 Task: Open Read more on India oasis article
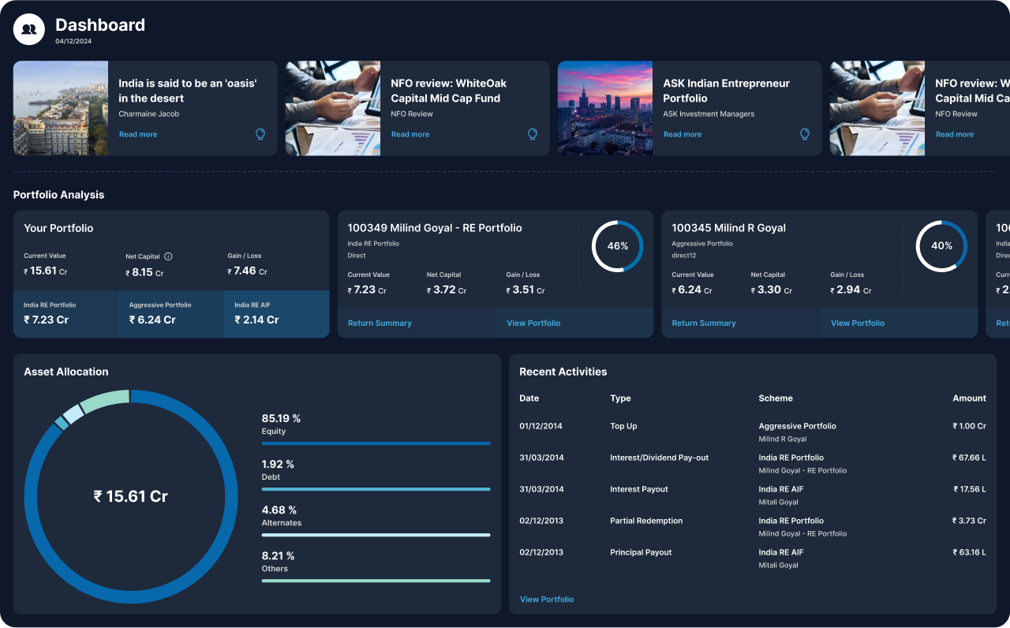pyautogui.click(x=138, y=134)
